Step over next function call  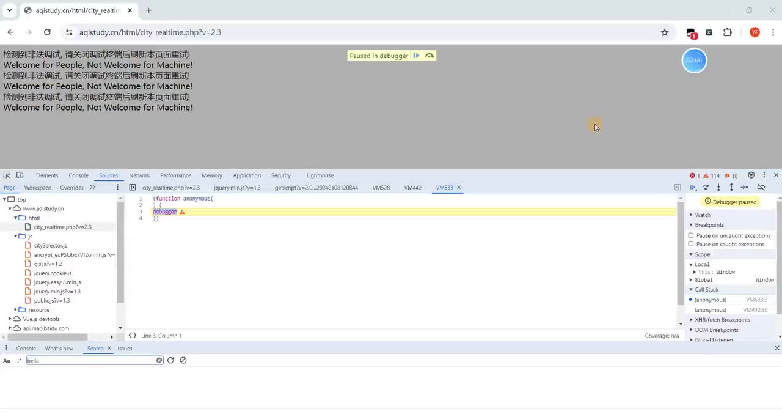(706, 188)
